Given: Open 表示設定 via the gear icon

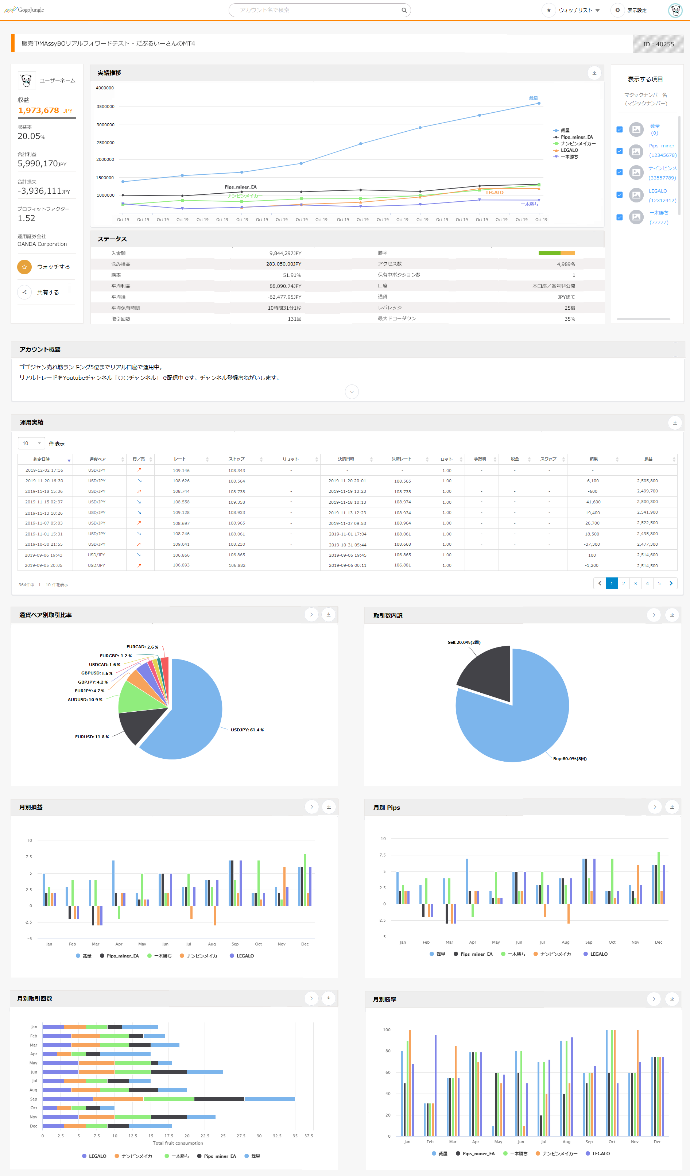Looking at the screenshot, I should click(x=618, y=10).
